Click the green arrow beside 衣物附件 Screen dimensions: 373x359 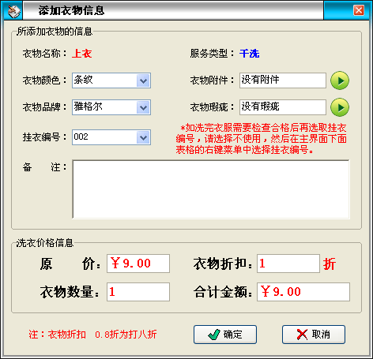coord(340,80)
